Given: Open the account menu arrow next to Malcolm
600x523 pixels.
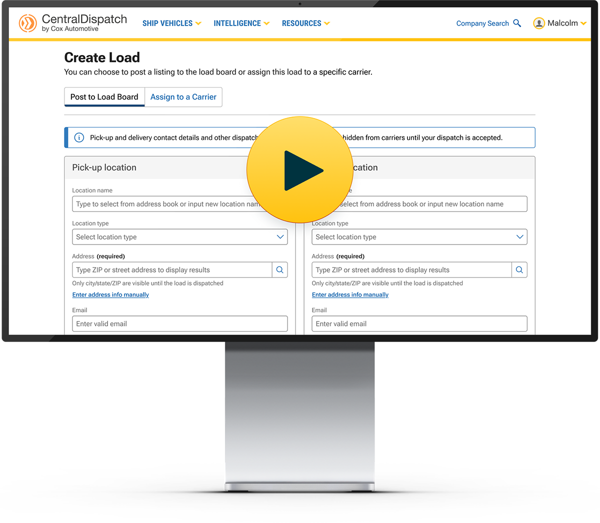Looking at the screenshot, I should coord(583,23).
